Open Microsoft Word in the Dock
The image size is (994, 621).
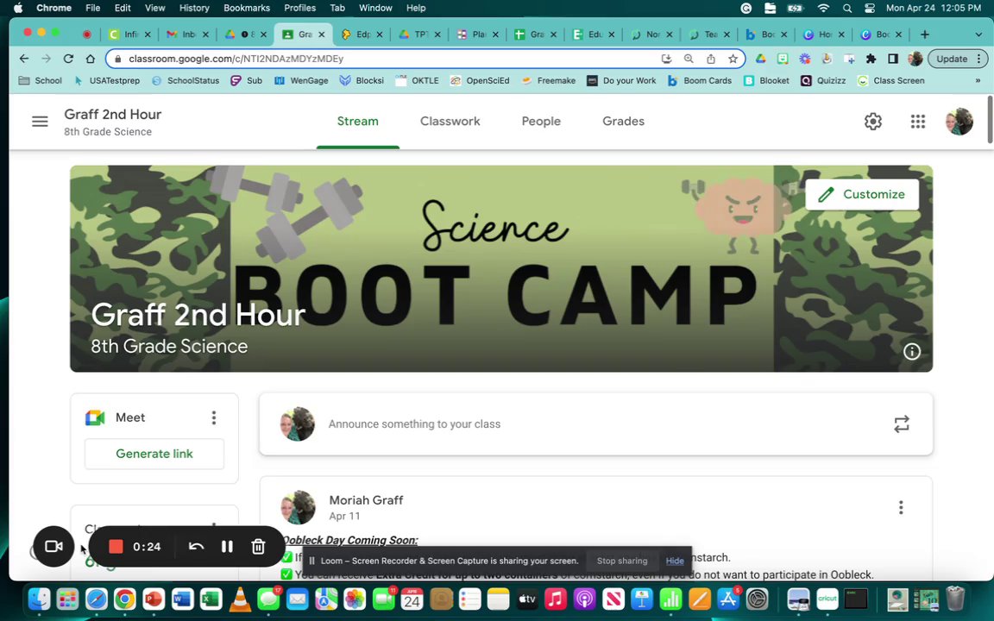(183, 599)
